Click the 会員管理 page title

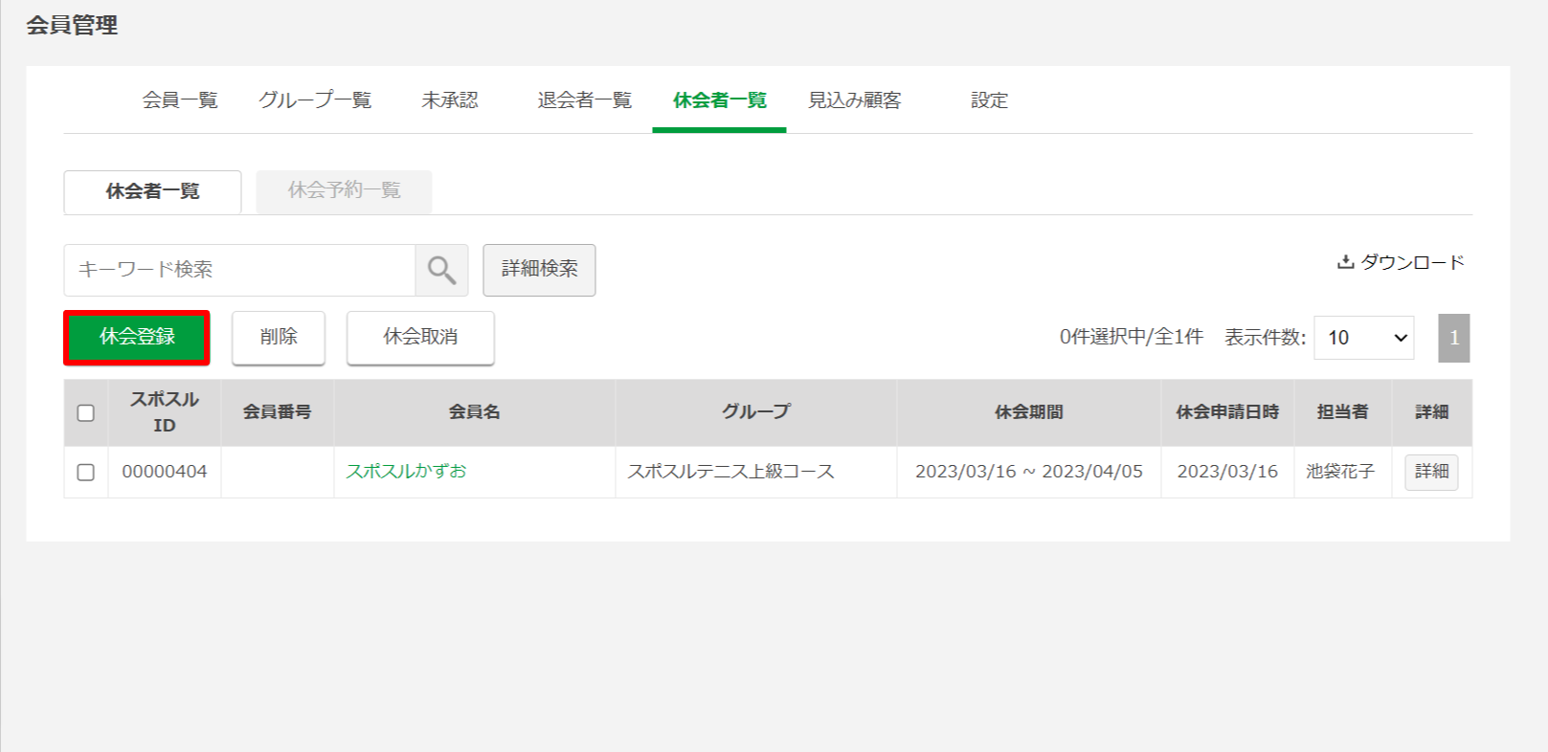(72, 26)
